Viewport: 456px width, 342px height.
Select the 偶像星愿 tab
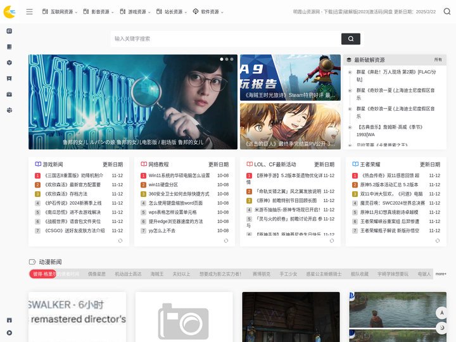pos(96,274)
